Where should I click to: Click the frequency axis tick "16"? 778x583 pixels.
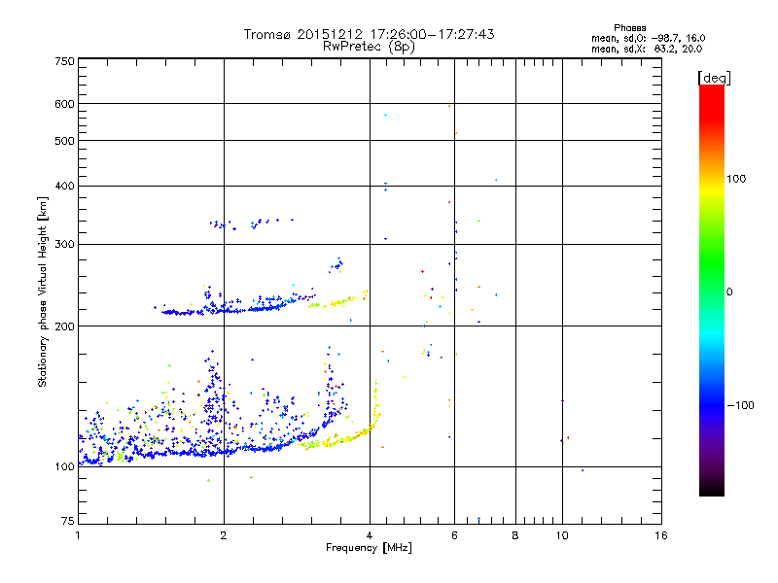pos(661,535)
